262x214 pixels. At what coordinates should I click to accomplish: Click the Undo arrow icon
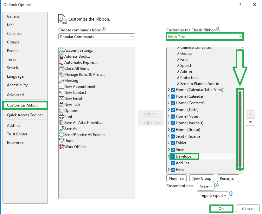(x=61, y=140)
